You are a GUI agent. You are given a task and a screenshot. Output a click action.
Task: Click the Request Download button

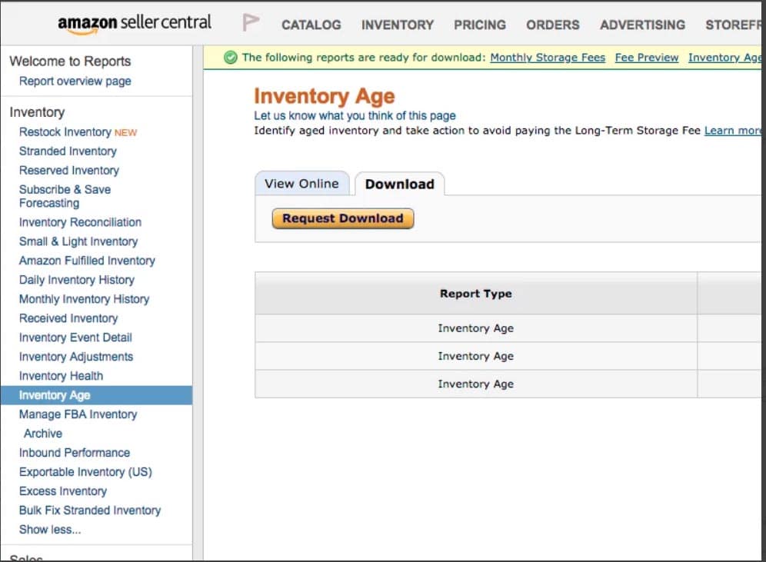(x=342, y=218)
